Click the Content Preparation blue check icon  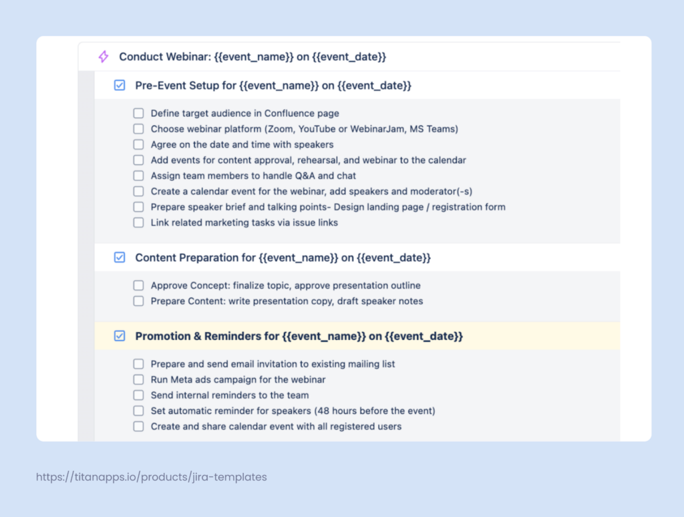(x=120, y=257)
